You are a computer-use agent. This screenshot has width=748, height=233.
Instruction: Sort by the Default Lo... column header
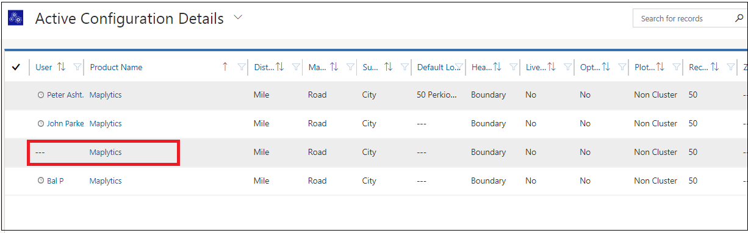tap(439, 67)
